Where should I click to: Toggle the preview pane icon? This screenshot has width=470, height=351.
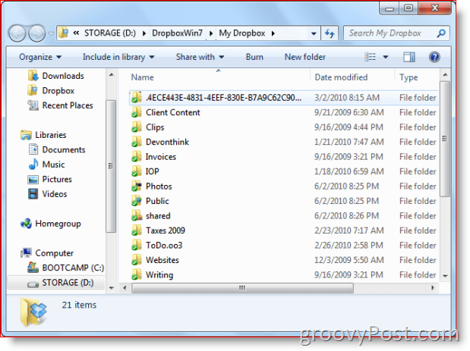click(x=409, y=57)
